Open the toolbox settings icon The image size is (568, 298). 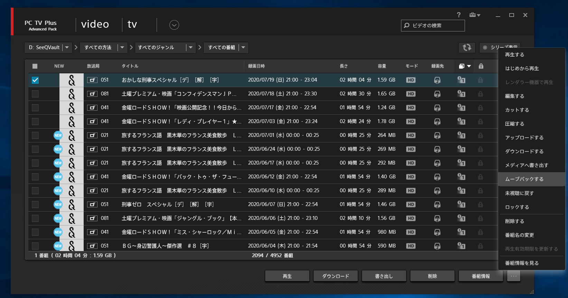474,15
